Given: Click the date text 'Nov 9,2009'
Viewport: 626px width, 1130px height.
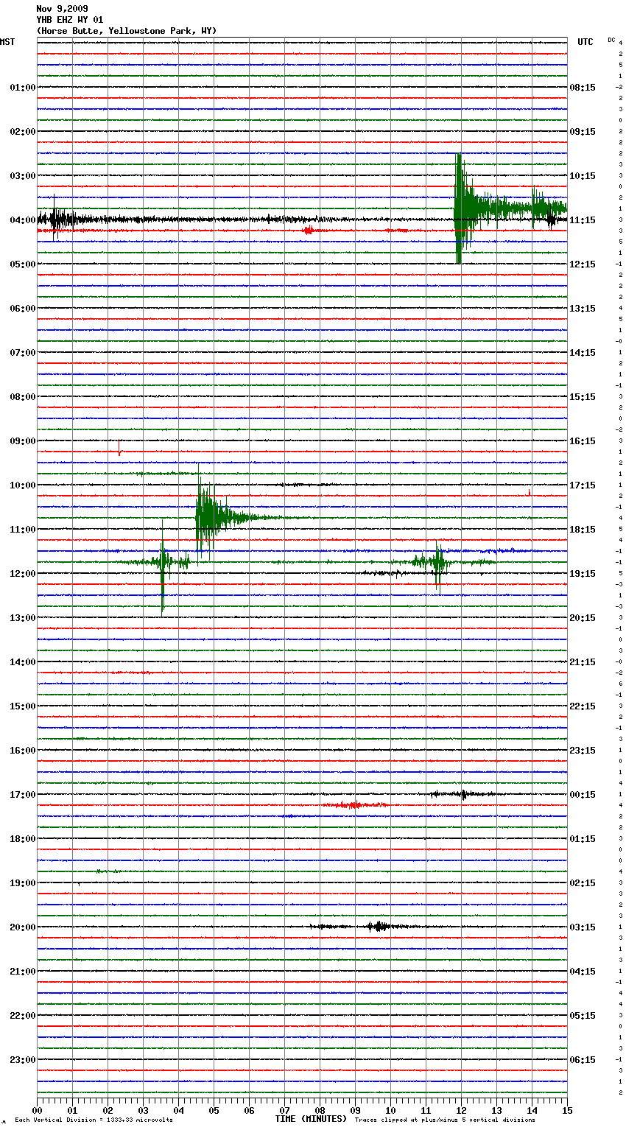Looking at the screenshot, I should 62,9.
